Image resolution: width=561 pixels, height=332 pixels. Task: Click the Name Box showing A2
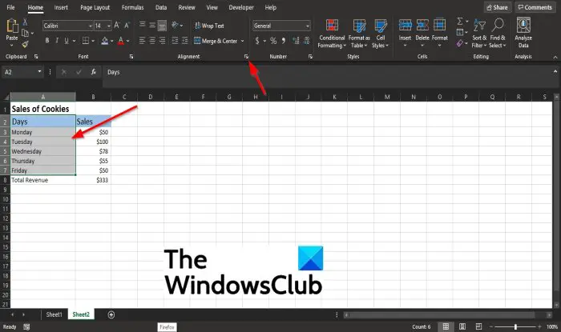(x=22, y=72)
